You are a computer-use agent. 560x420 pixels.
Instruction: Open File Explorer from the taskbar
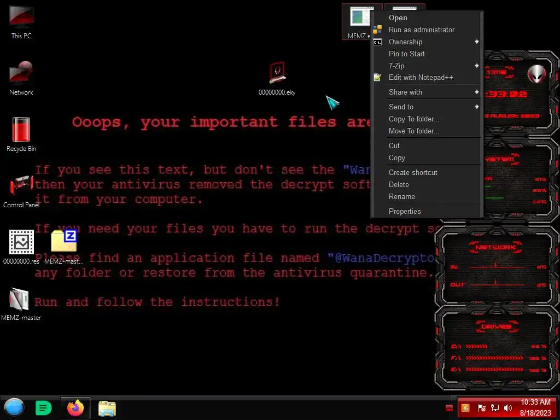coord(107,408)
